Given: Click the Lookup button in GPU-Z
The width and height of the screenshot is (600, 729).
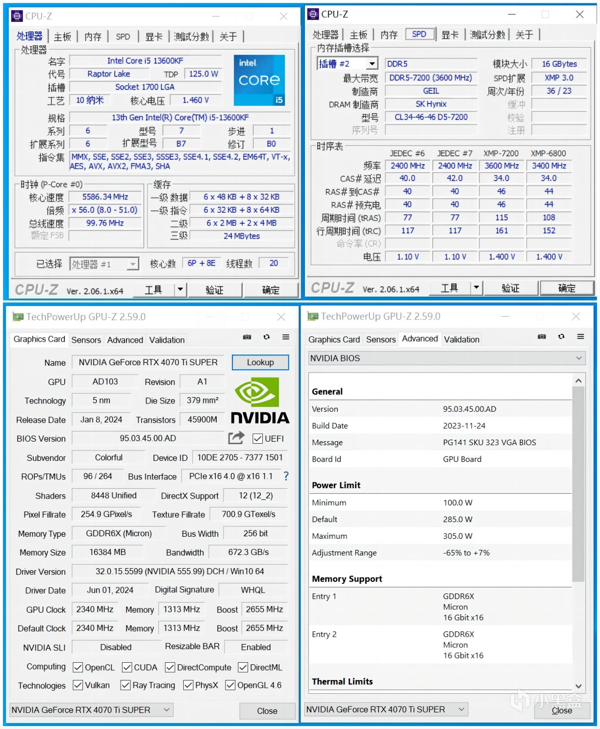Looking at the screenshot, I should tap(260, 362).
